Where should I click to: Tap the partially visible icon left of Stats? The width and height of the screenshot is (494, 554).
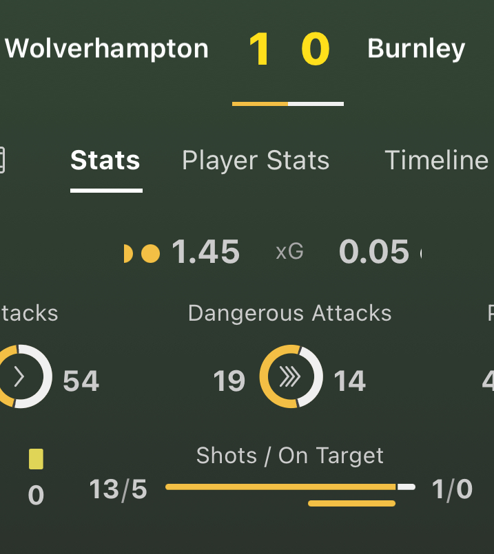point(2,160)
